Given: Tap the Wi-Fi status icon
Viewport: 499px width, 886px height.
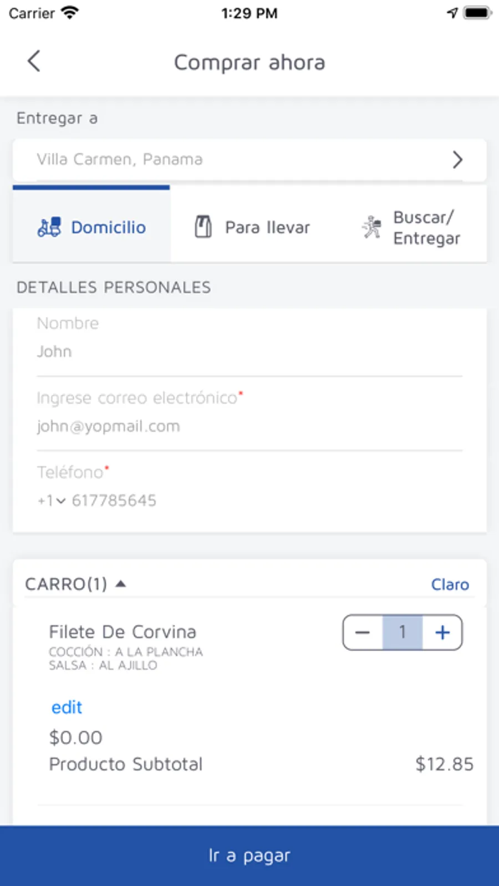Looking at the screenshot, I should [x=70, y=13].
